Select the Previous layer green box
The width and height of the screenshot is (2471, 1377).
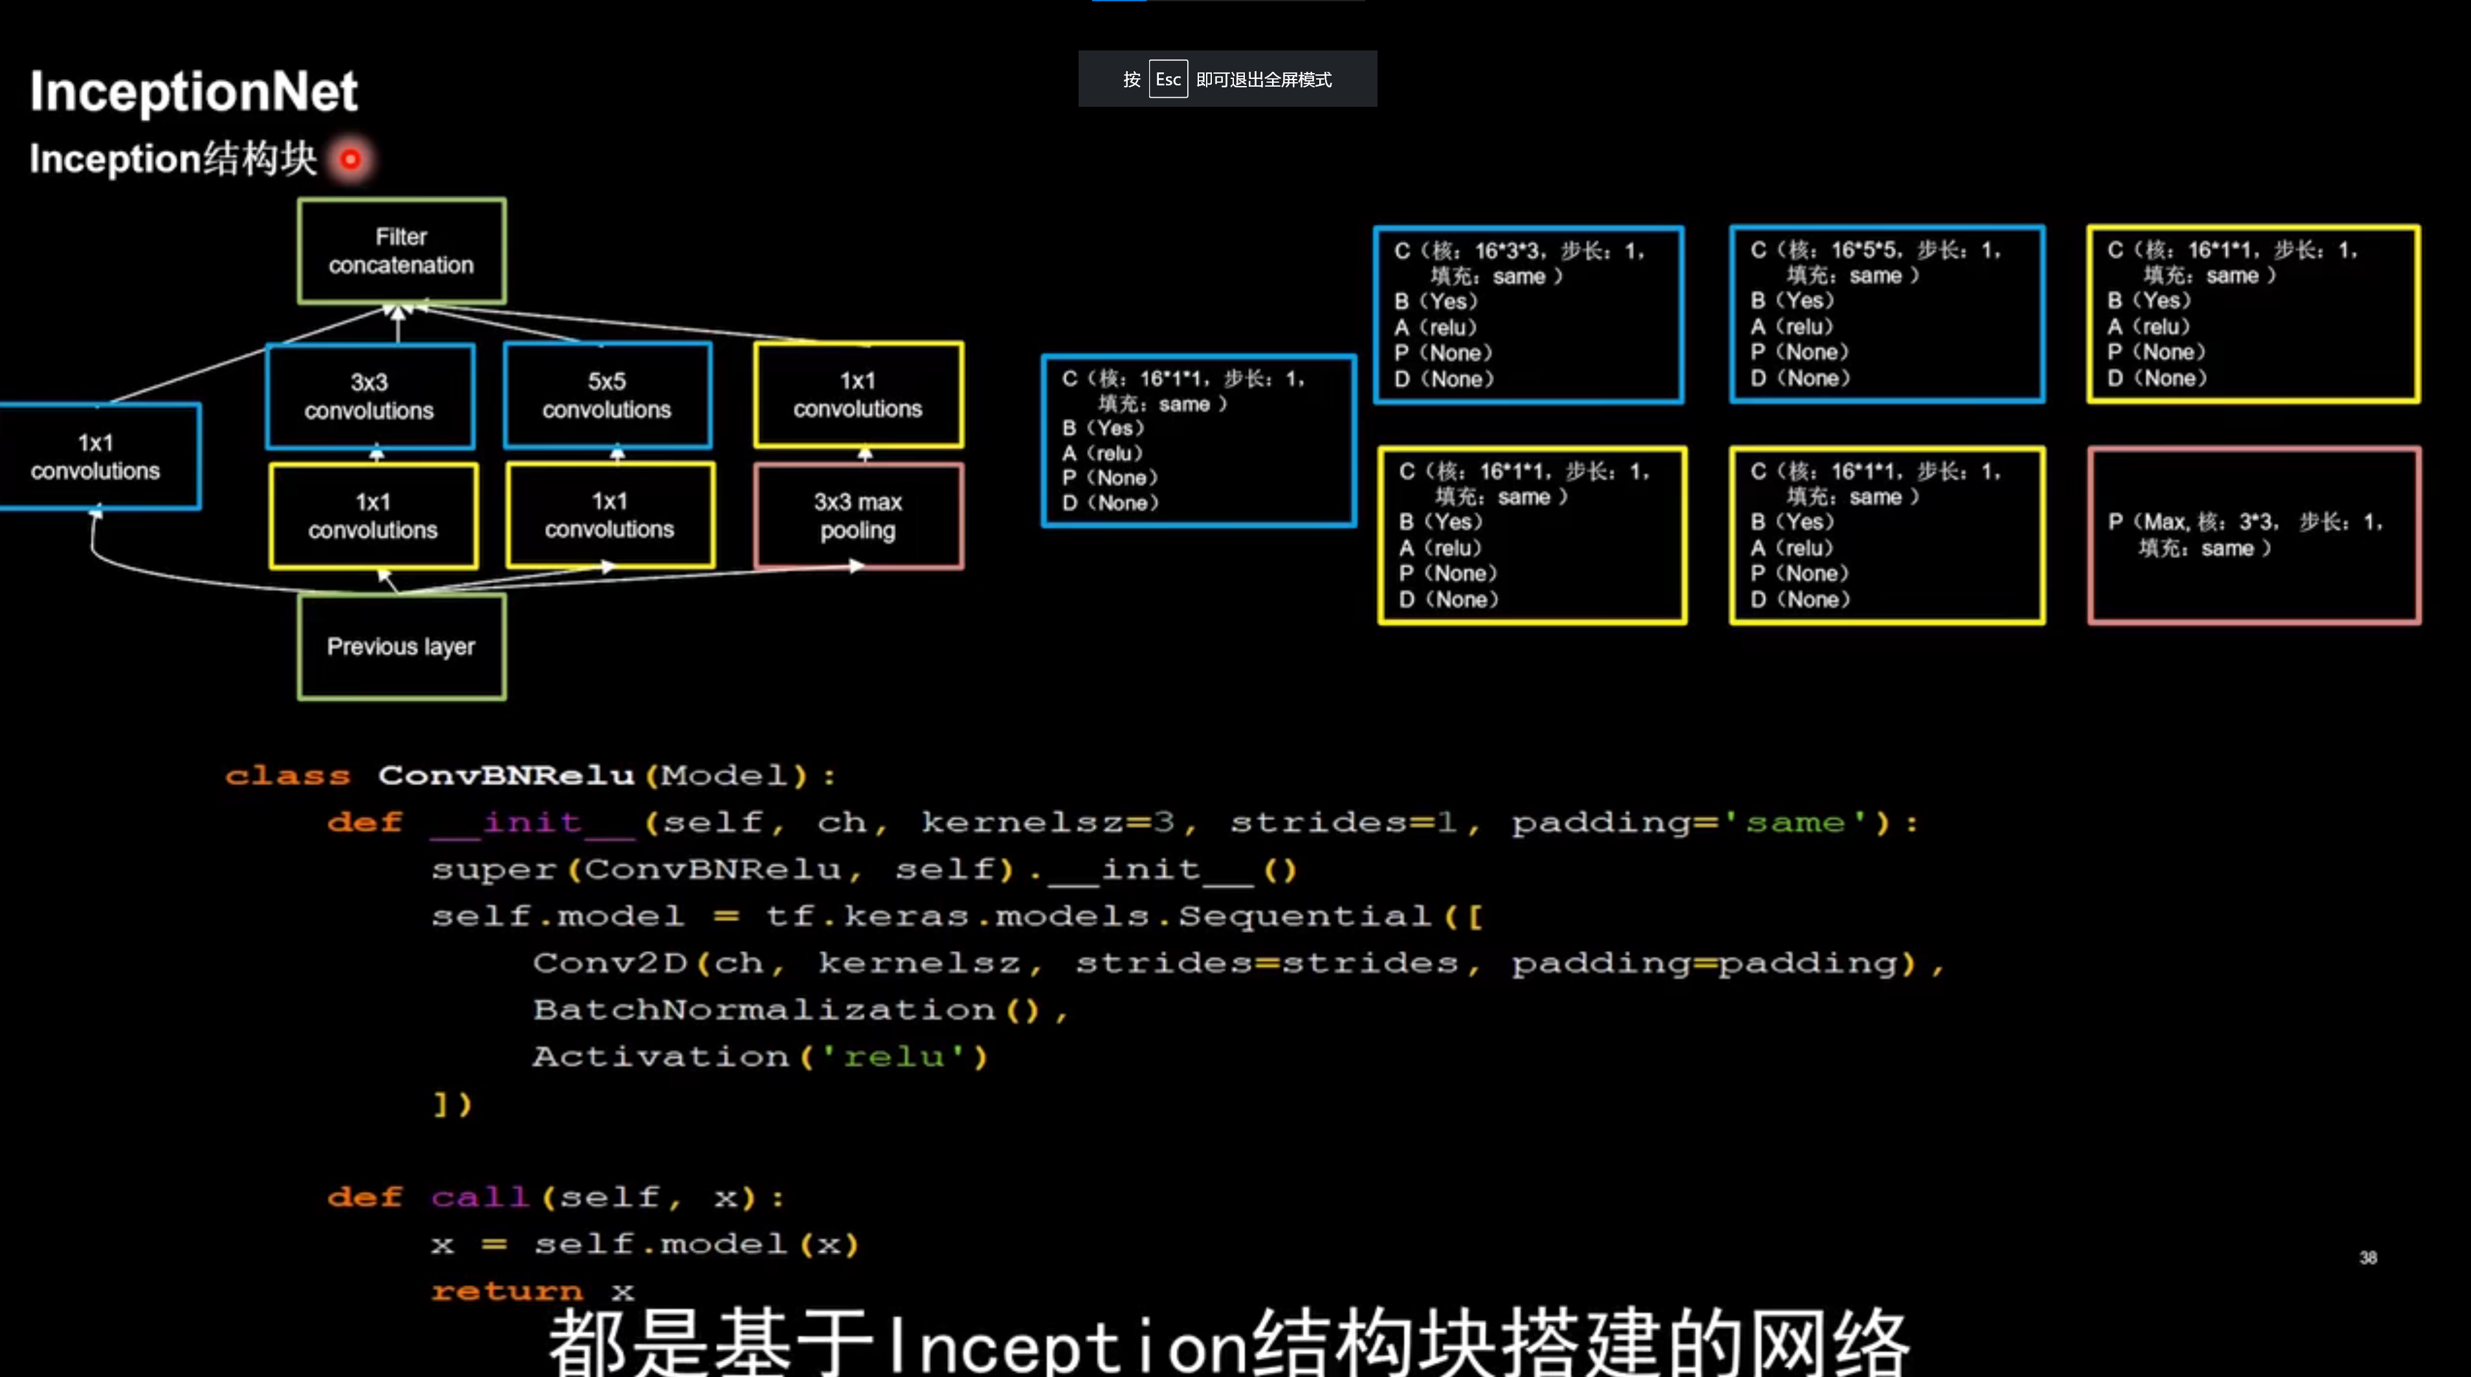point(401,646)
